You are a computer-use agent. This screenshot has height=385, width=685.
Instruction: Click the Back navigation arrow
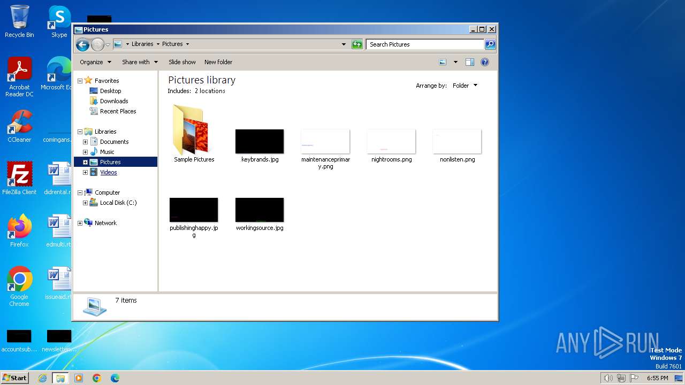click(82, 44)
